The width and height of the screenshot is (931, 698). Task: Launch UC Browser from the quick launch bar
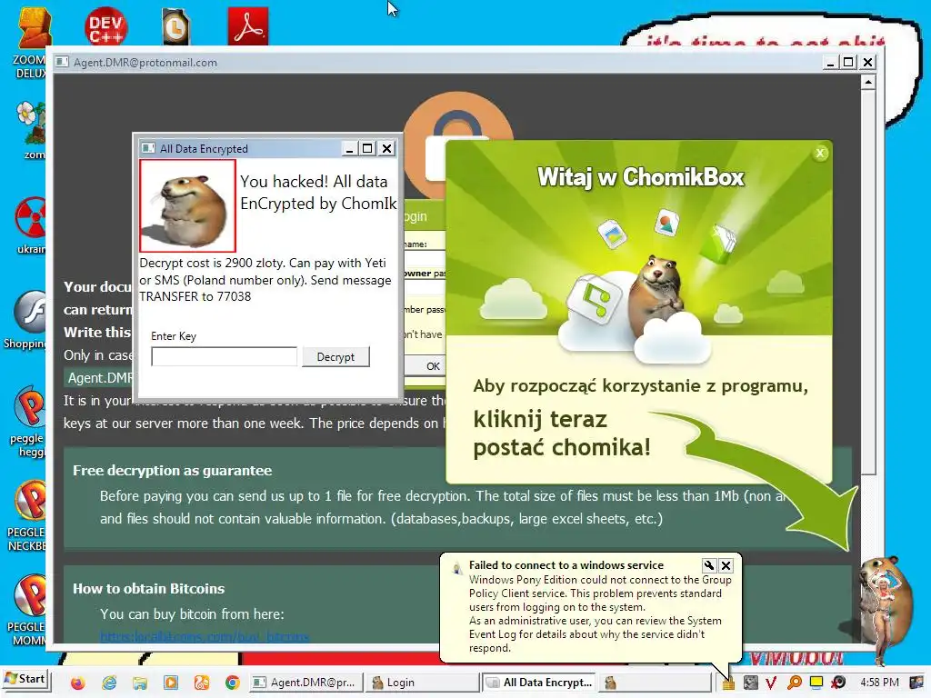(x=202, y=683)
